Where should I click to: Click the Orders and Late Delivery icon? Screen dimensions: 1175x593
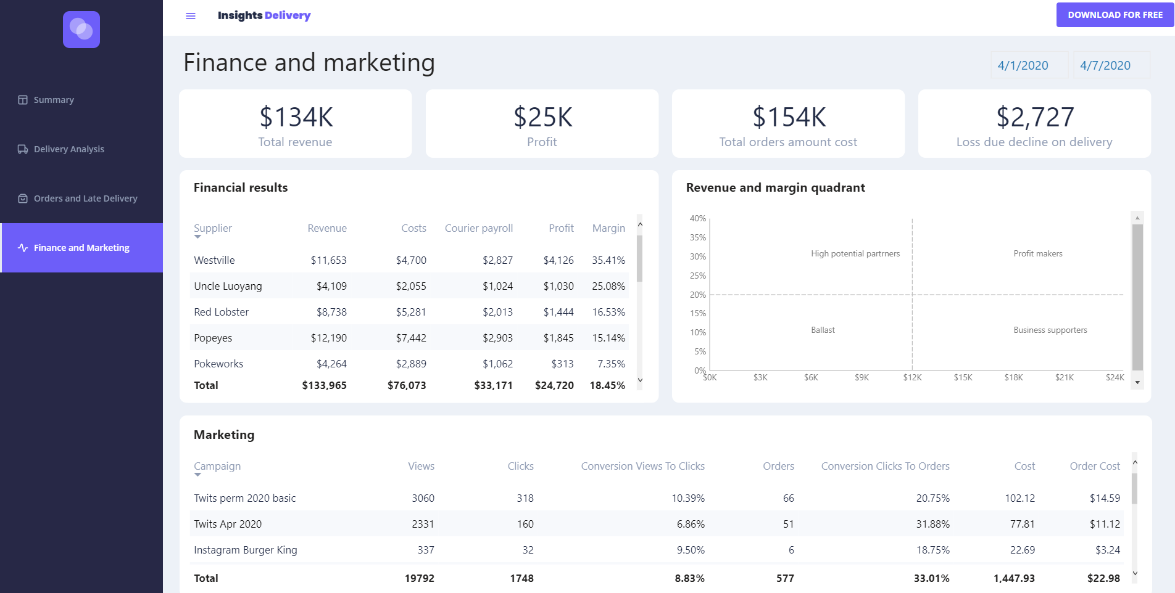(23, 198)
